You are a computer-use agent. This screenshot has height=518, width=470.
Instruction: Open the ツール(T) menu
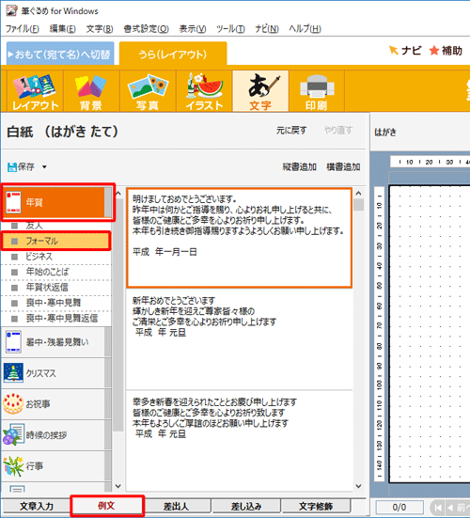pos(230,29)
